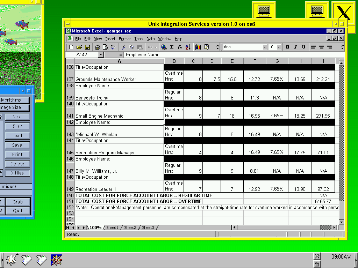Click the AutoSum sigma icon
The height and width of the screenshot is (268, 358).
[x=172, y=47]
